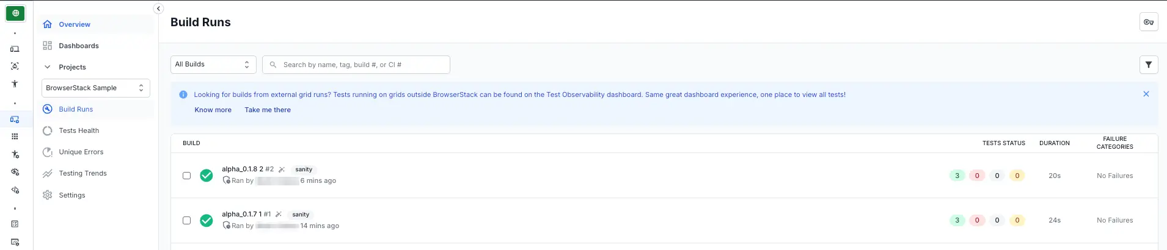Select the alpha_0.1.7 build checkbox

tap(187, 221)
